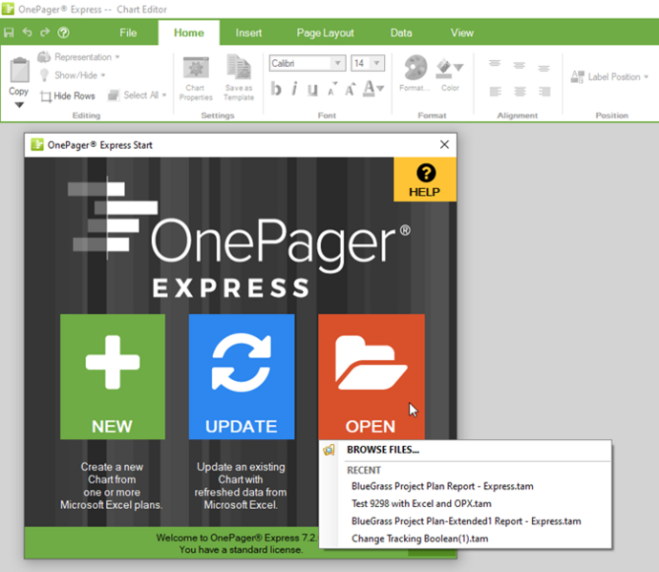
Task: Align text bottom-right in Alignment group
Action: (544, 92)
